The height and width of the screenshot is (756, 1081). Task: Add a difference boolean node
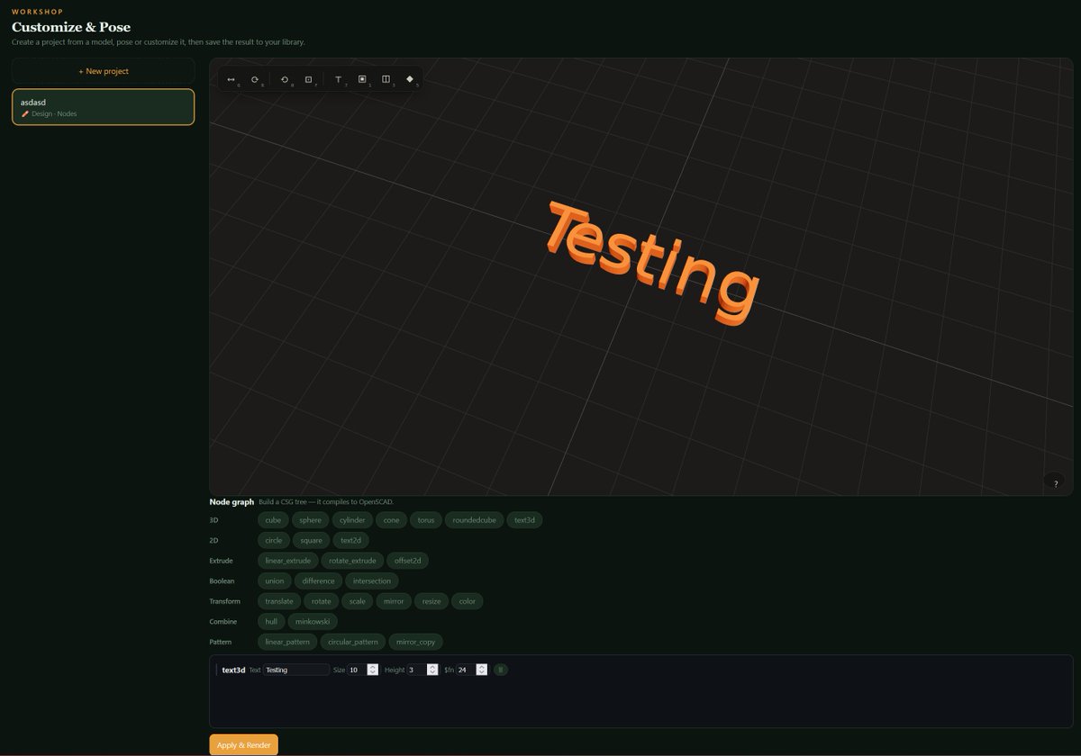[x=319, y=581]
